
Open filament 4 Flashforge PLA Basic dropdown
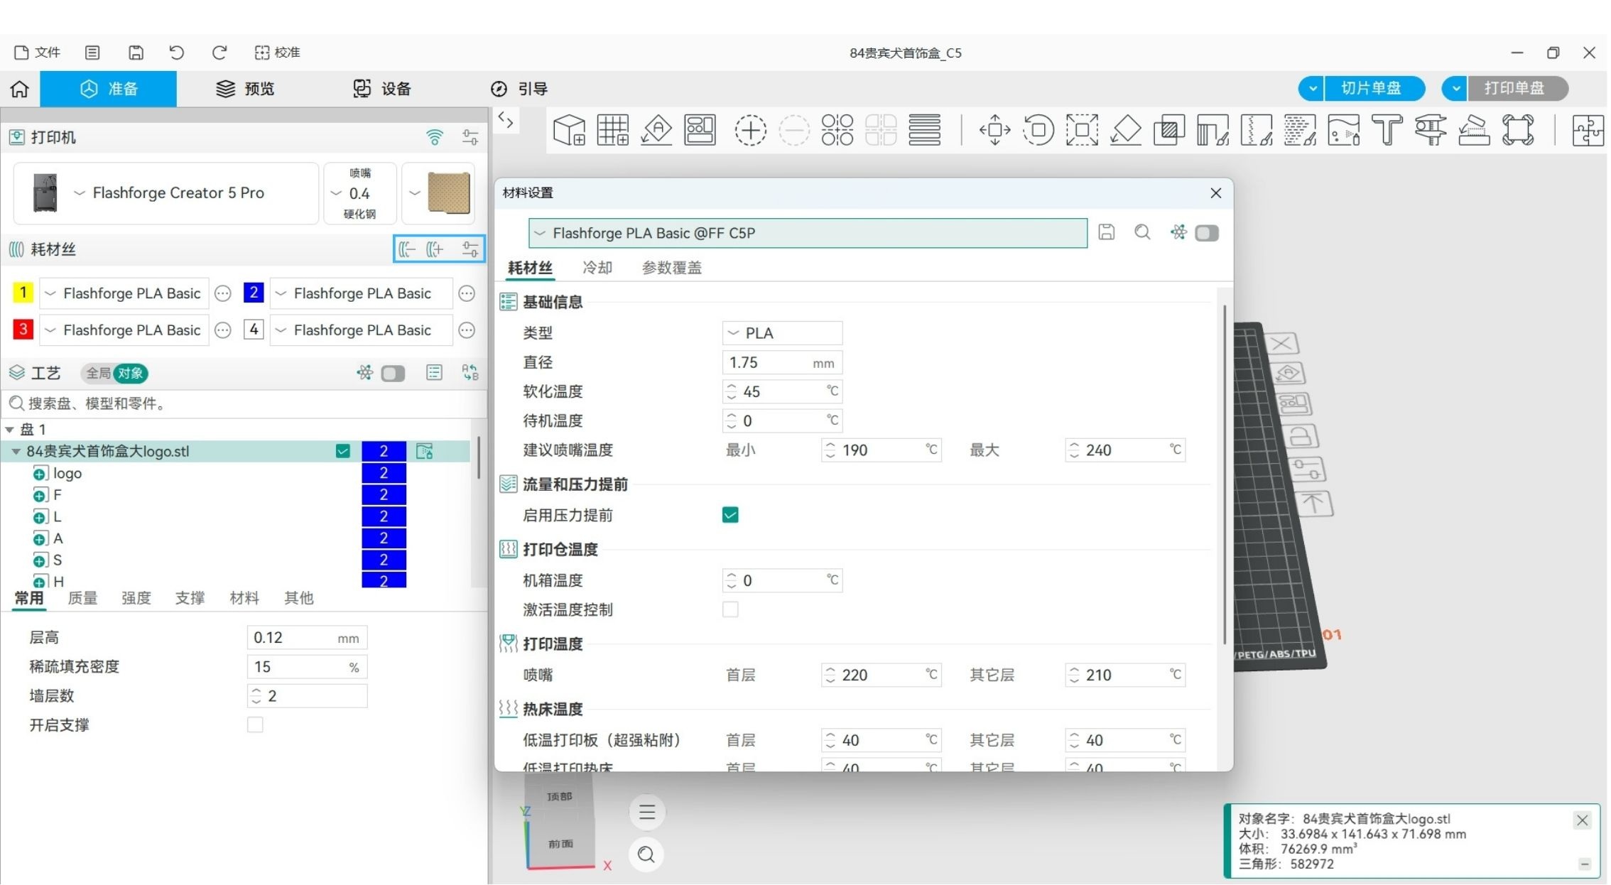pos(361,330)
